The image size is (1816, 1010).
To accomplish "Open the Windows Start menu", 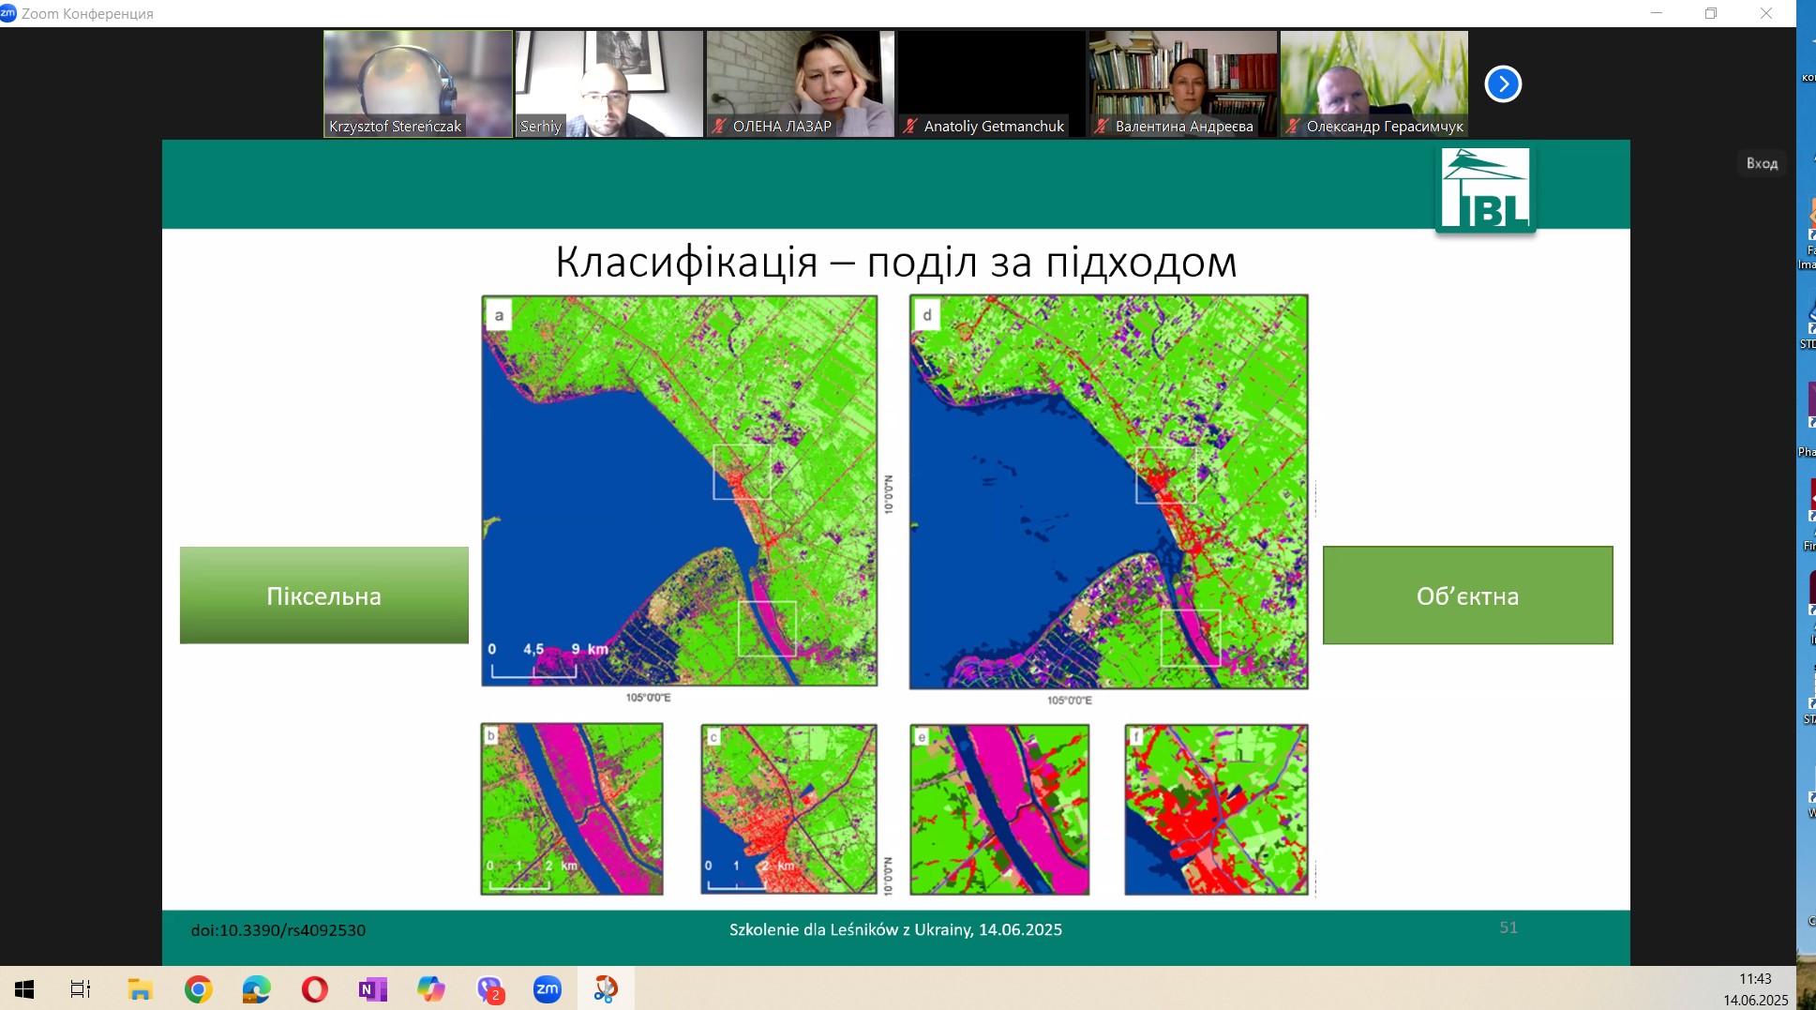I will click(x=24, y=989).
